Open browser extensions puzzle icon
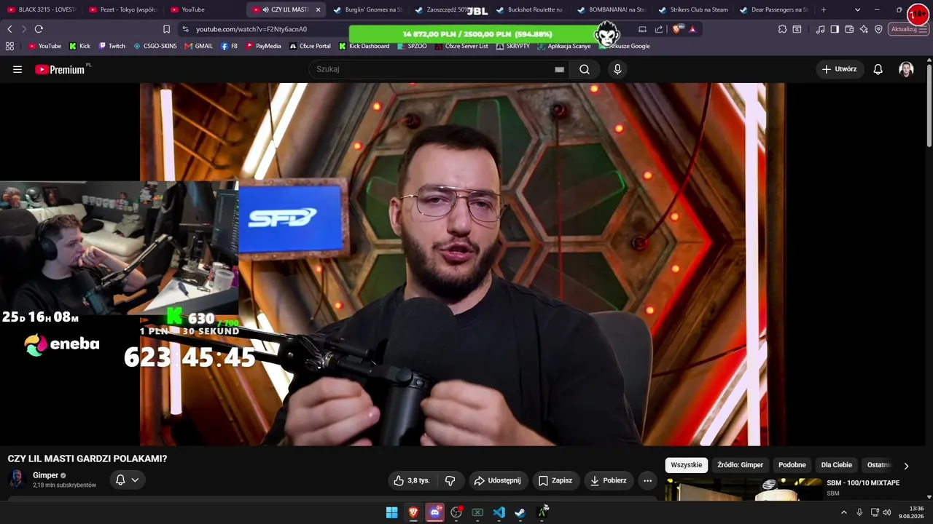The width and height of the screenshot is (933, 524). 782,29
